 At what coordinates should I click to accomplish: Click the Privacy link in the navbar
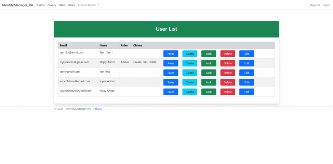[x=52, y=5]
